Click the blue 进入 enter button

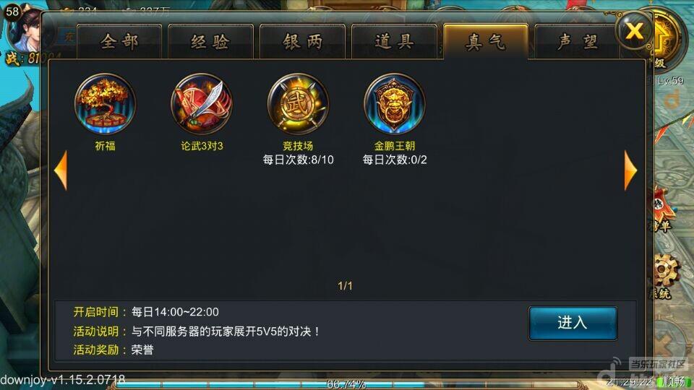pos(573,324)
